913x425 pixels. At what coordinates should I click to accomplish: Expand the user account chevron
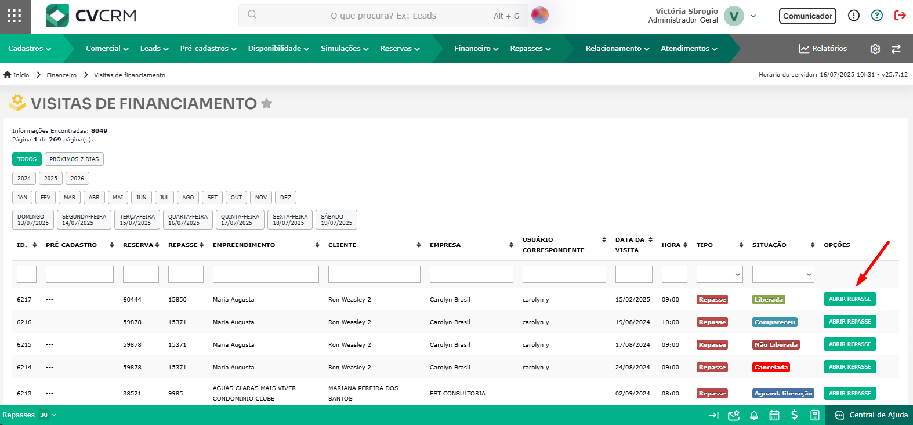[x=753, y=16]
